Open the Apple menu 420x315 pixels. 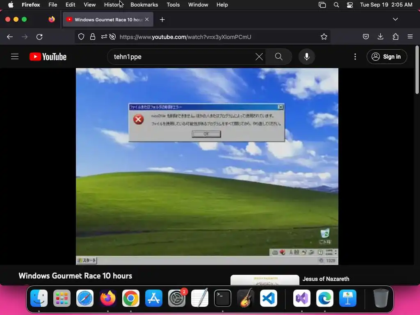point(11,5)
